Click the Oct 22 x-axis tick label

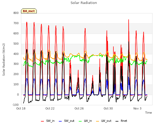tap(50, 108)
